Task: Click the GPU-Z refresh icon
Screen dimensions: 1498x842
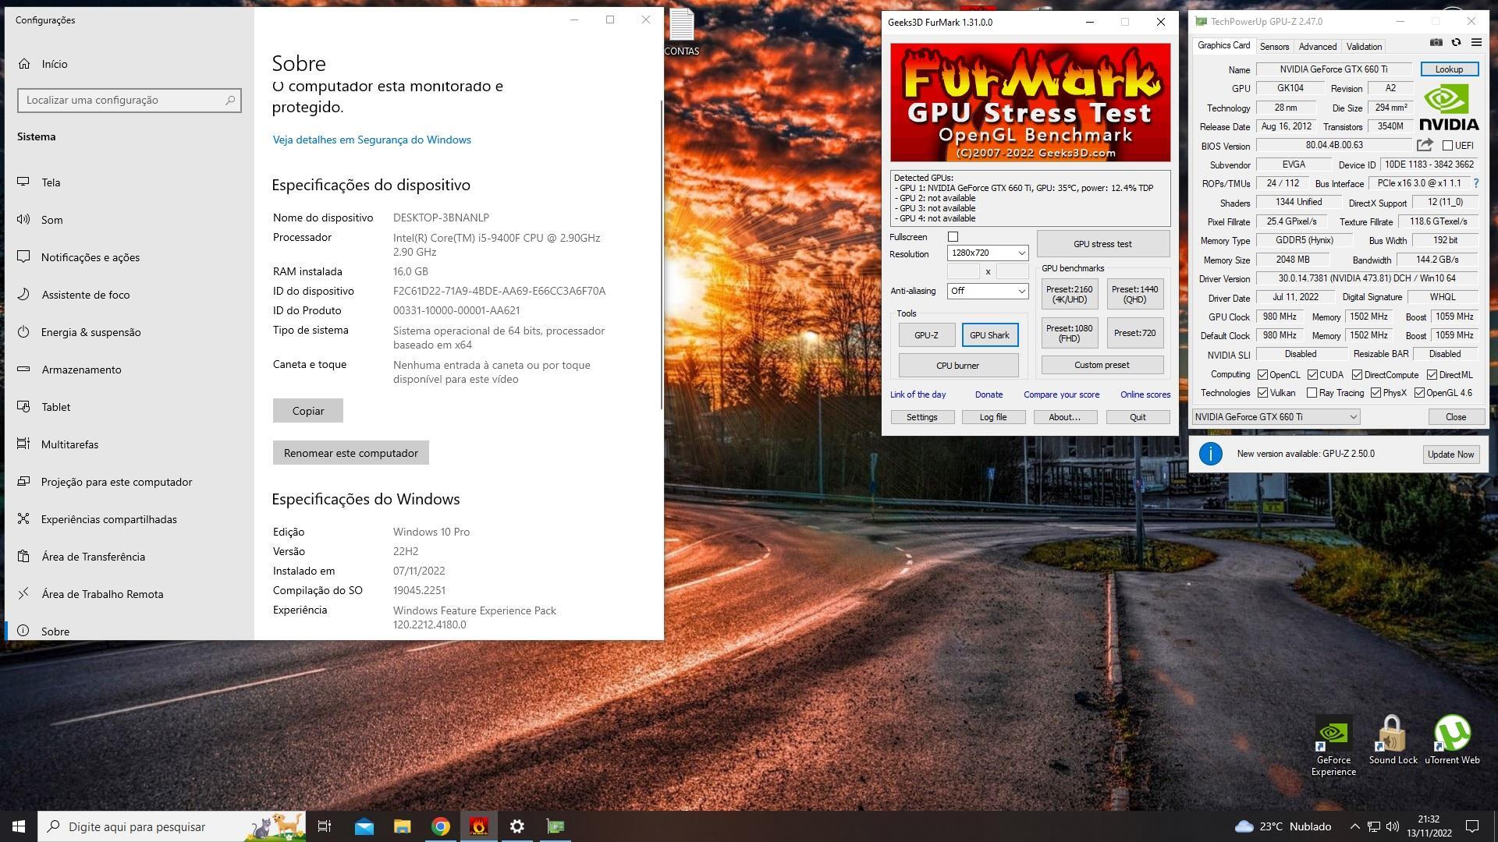Action: pos(1456,42)
